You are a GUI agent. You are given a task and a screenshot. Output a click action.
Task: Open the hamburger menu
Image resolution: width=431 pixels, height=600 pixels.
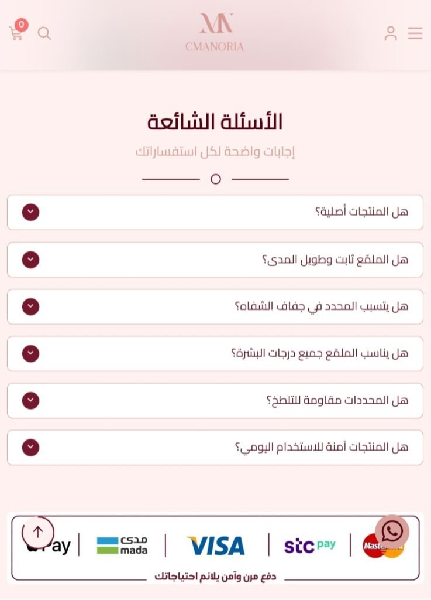415,33
